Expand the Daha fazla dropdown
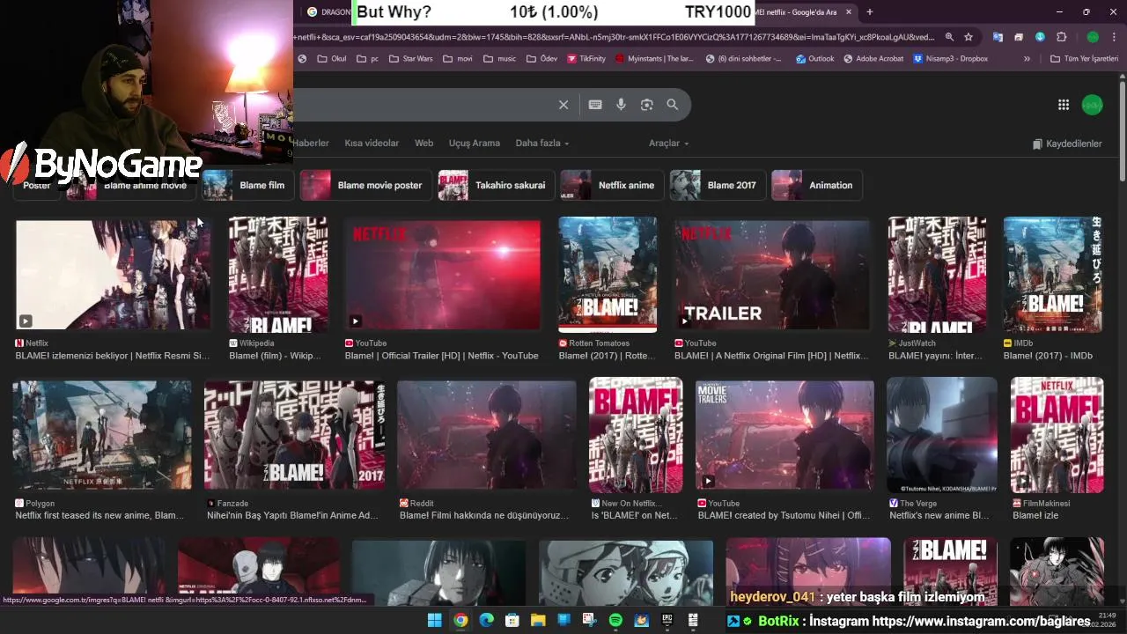 [542, 144]
